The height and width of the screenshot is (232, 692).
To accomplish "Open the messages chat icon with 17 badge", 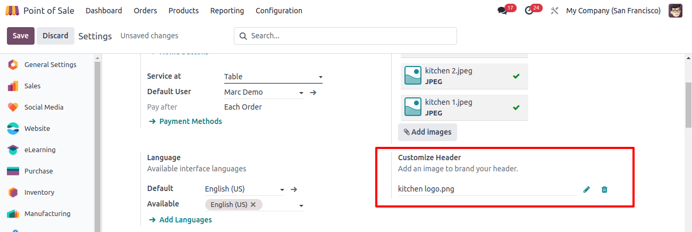I will [x=502, y=11].
